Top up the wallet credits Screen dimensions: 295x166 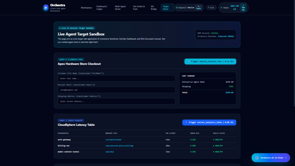click(x=243, y=8)
